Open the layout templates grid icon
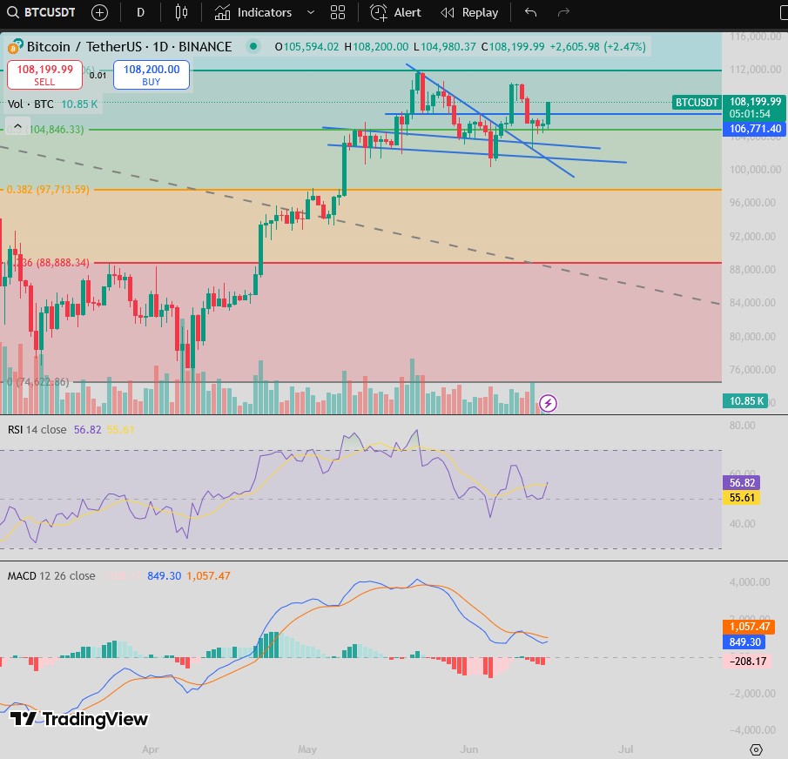 (338, 12)
